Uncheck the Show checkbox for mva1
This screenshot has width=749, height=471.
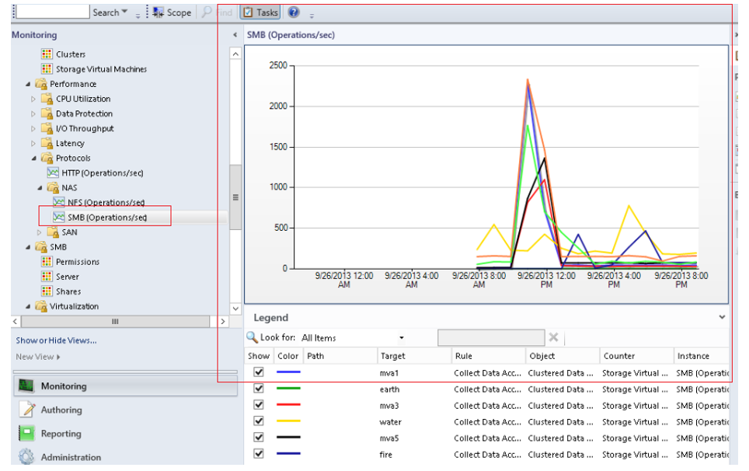259,372
